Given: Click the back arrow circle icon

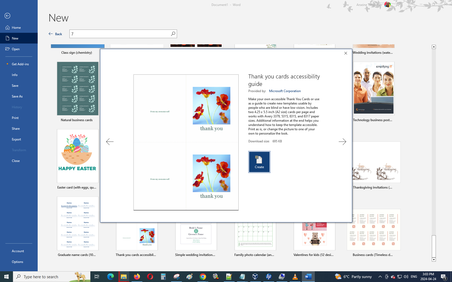Looking at the screenshot, I should [8, 16].
